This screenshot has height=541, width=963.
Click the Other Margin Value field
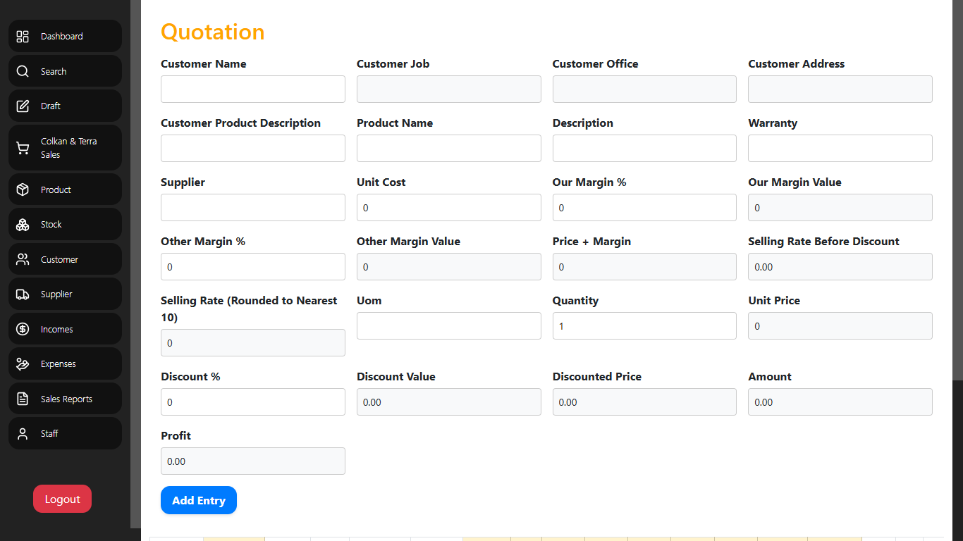tap(449, 267)
